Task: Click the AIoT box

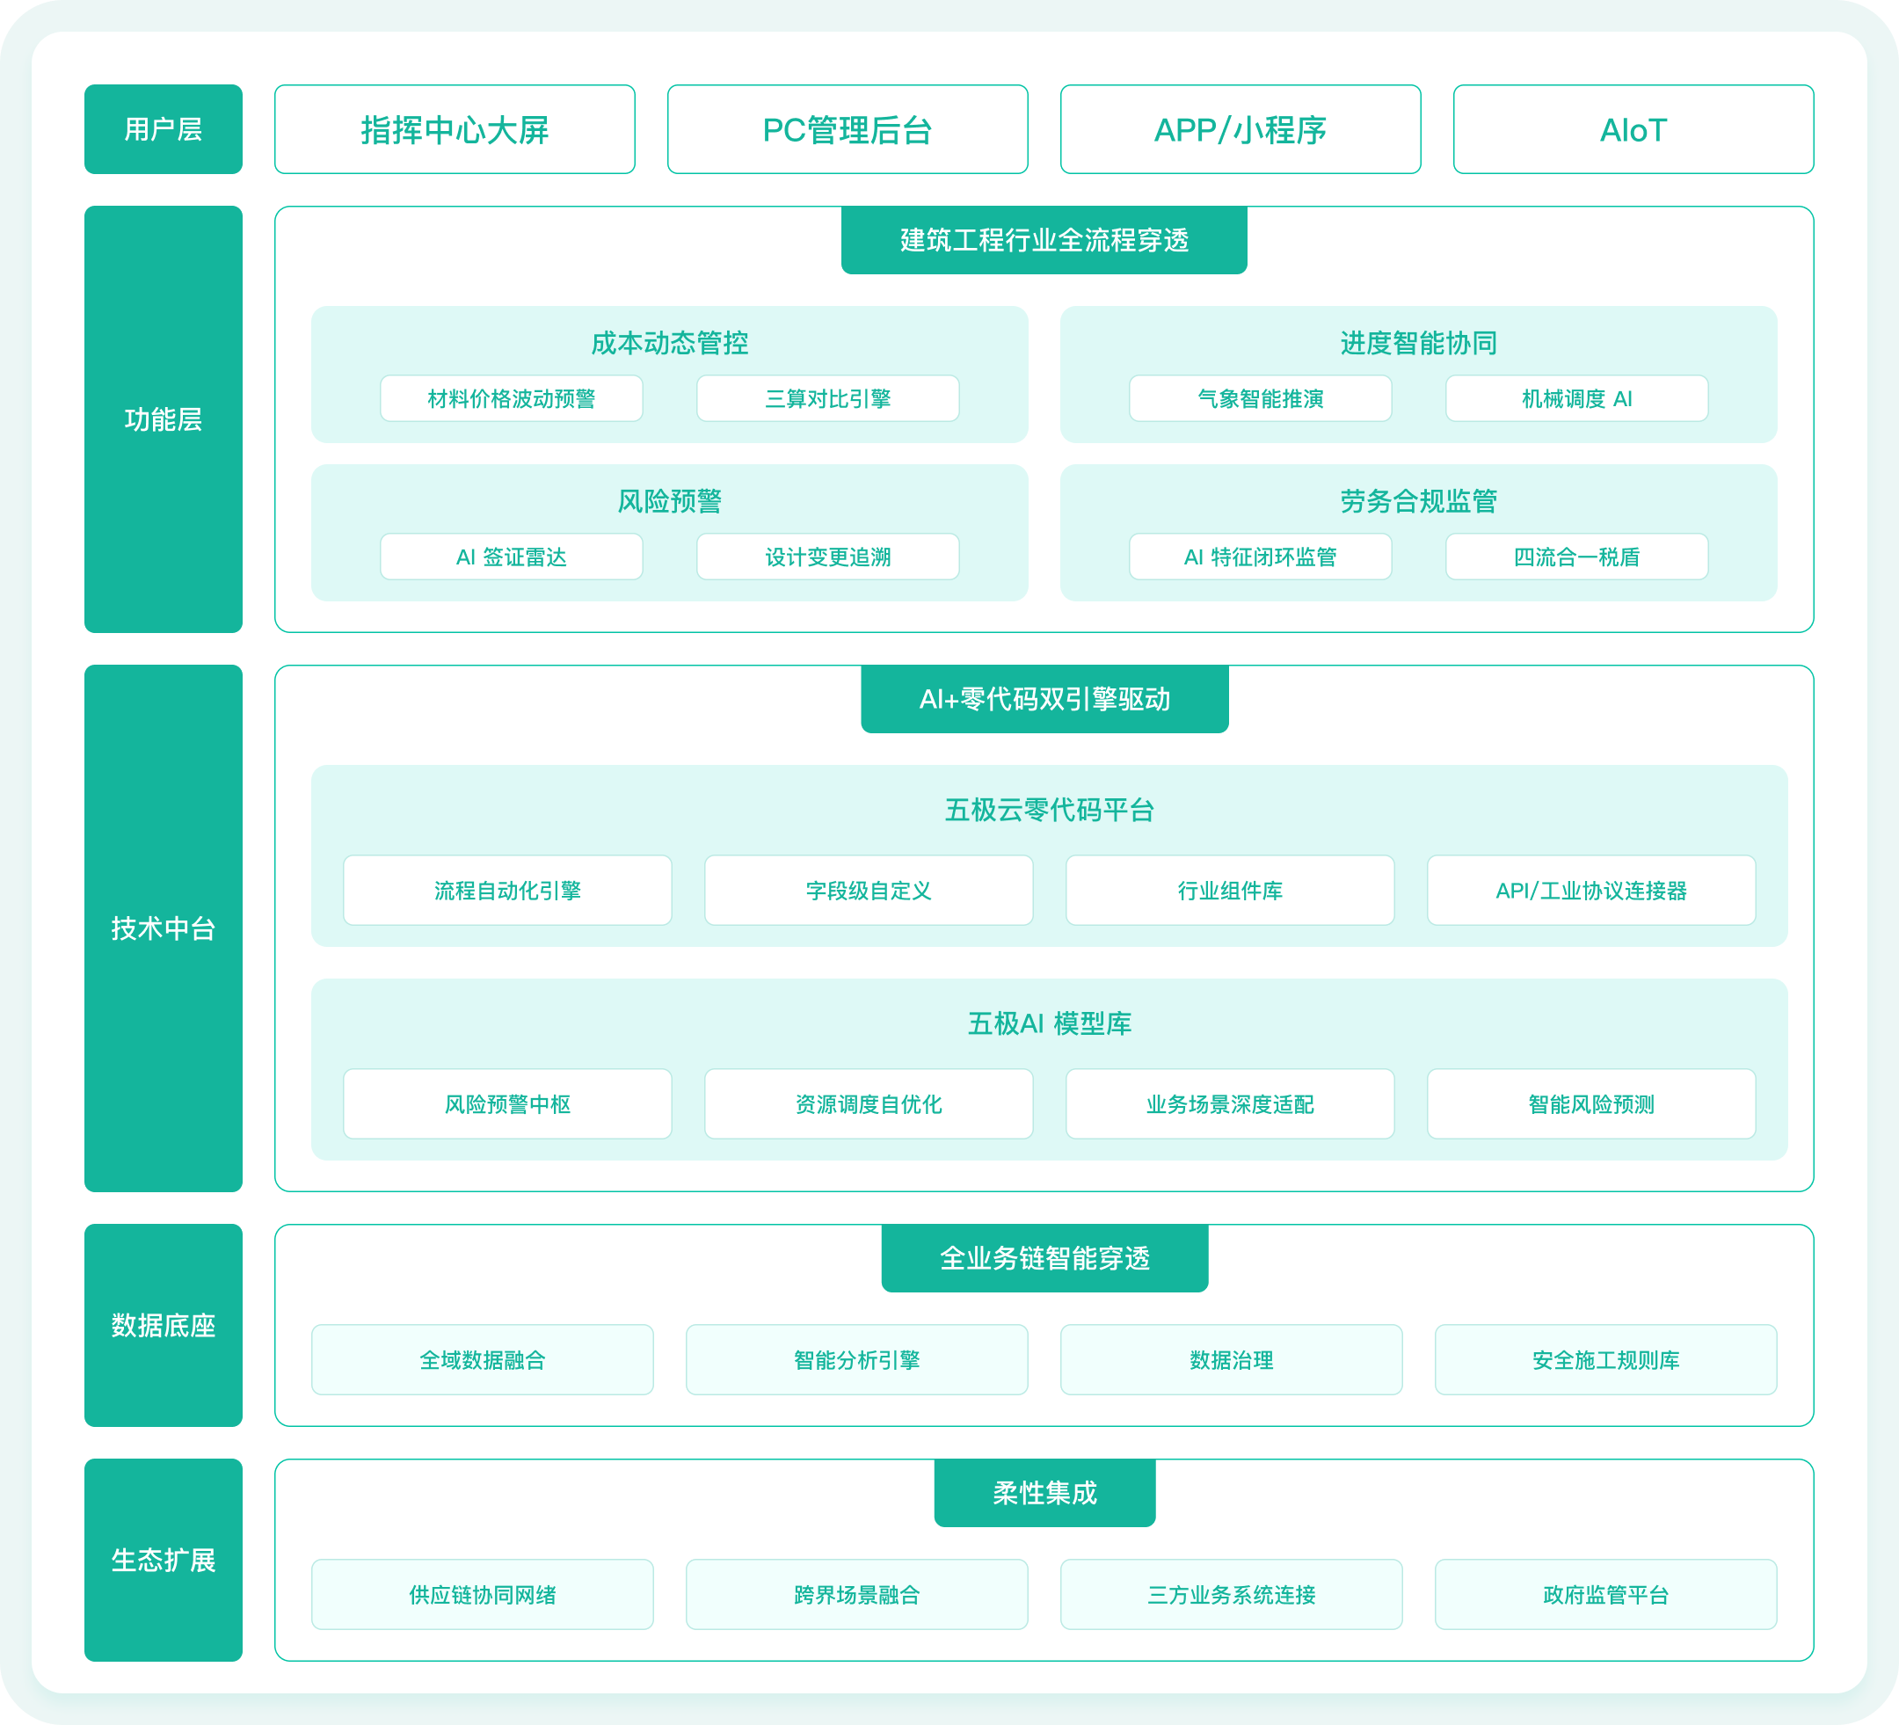Action: pyautogui.click(x=1633, y=129)
